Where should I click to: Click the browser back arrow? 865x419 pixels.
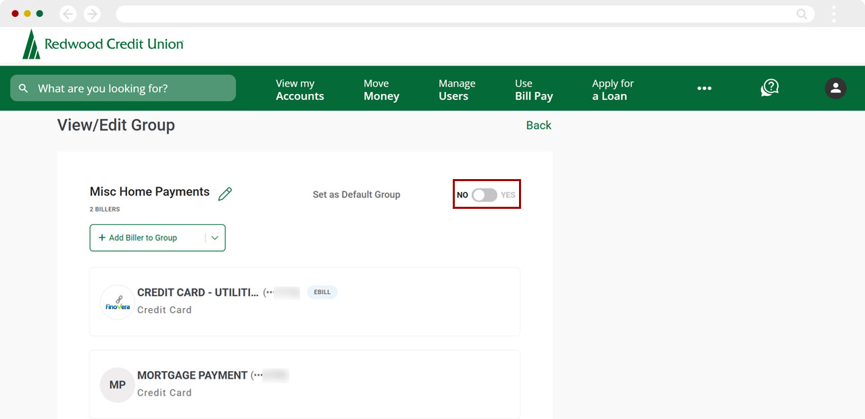pos(68,14)
